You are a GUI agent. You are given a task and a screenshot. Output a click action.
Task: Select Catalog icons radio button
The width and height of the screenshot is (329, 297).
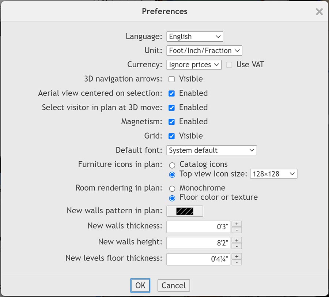pos(172,165)
